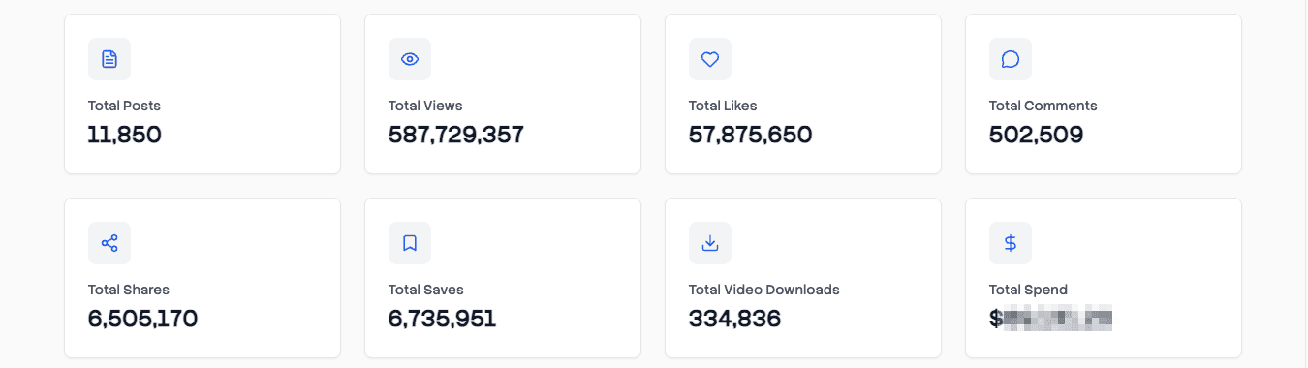Click the eye icon on Total Views card

tap(410, 59)
